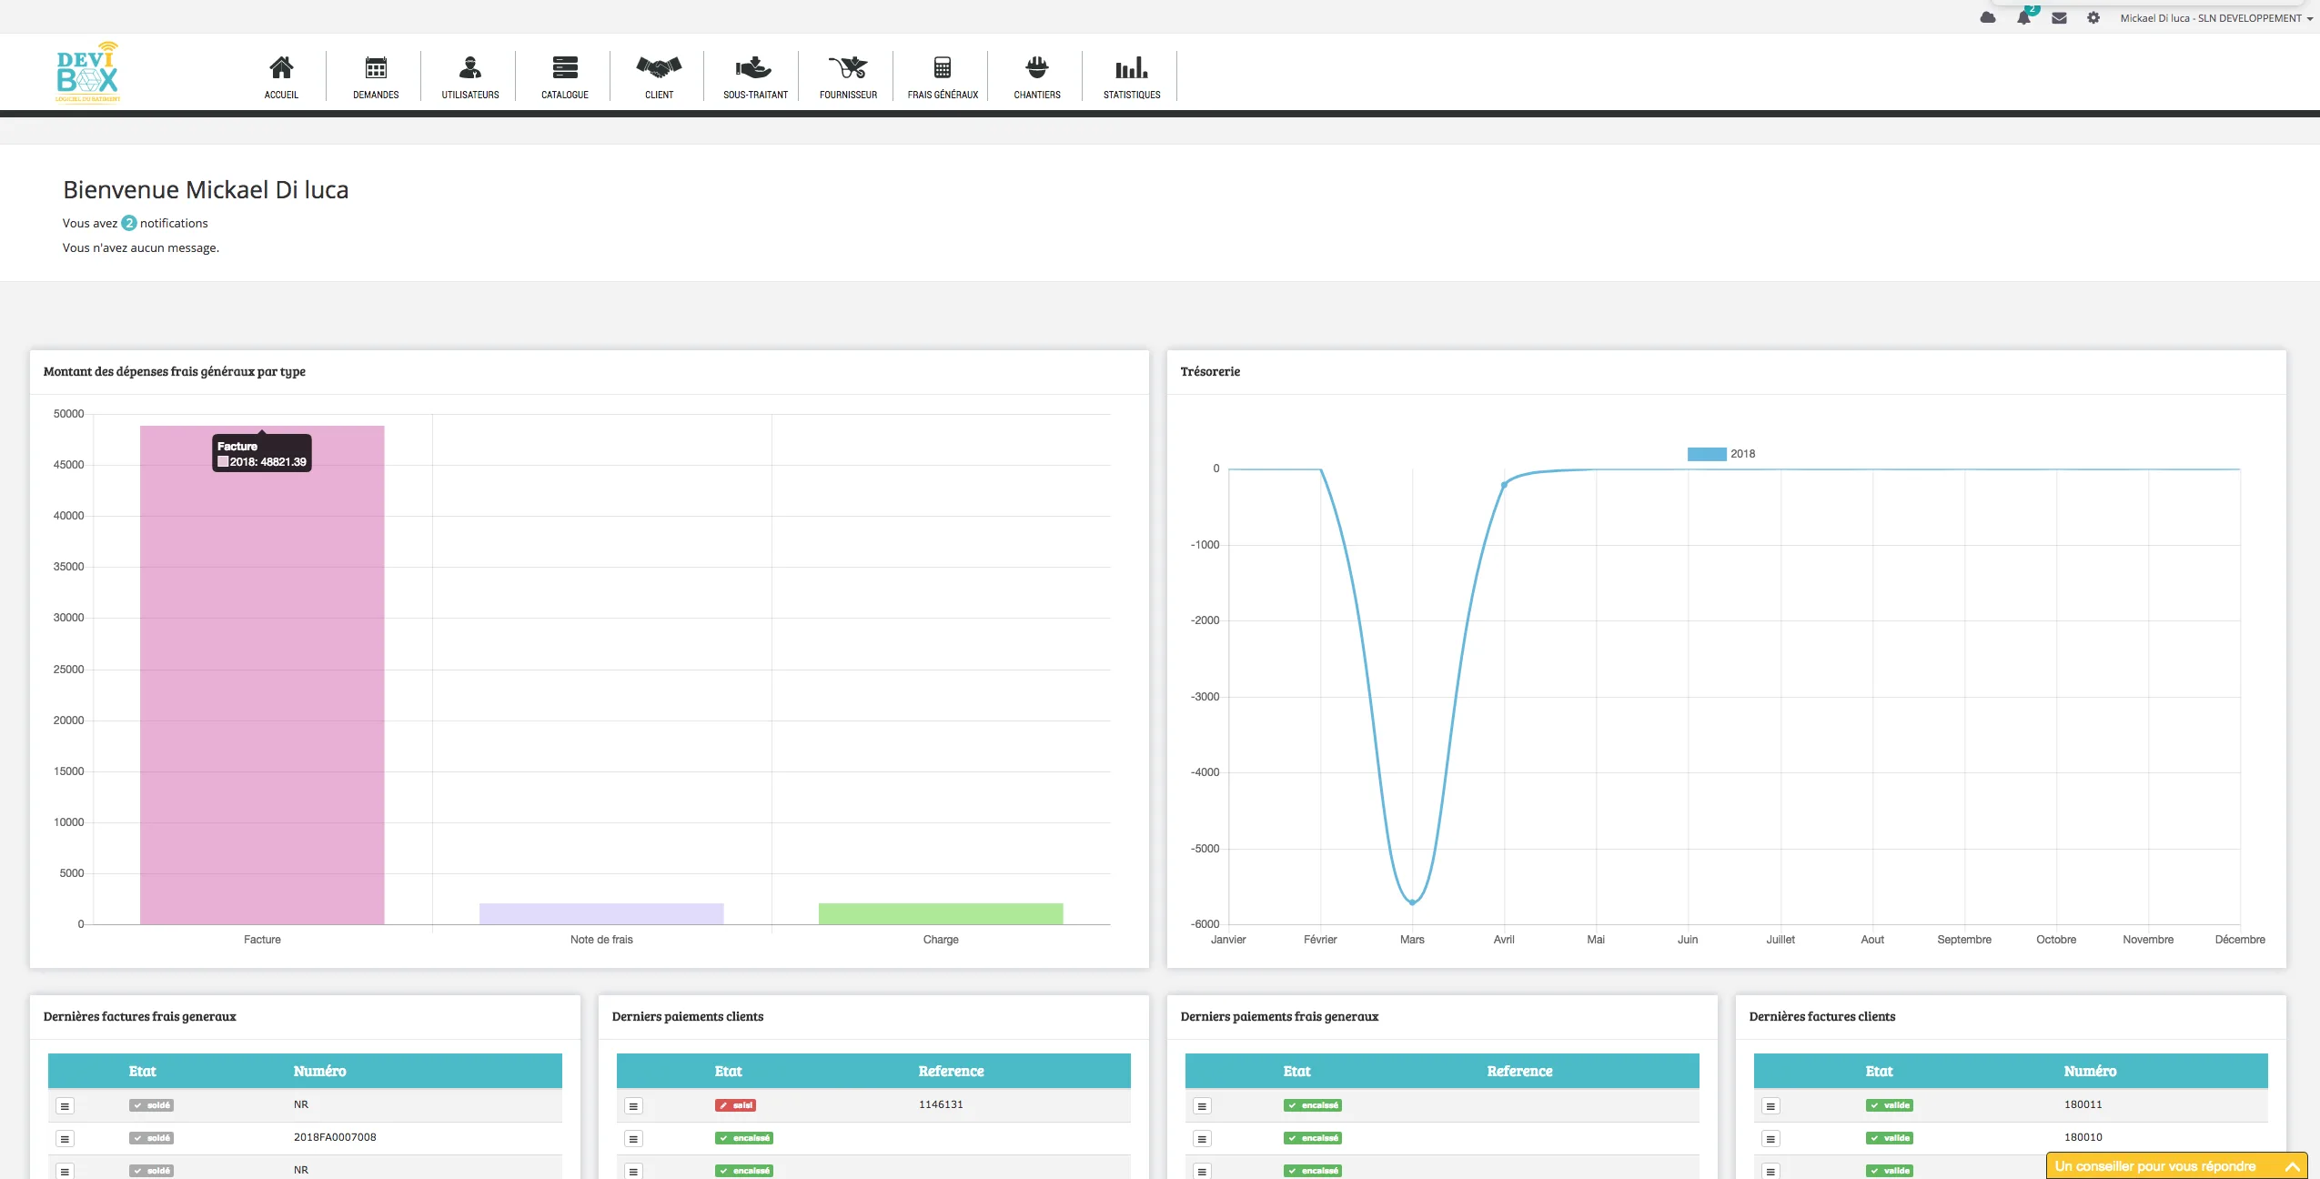Viewport: 2320px width, 1179px height.
Task: Toggle the 2018 legend swatch in Trésorerie
Action: 1707,454
